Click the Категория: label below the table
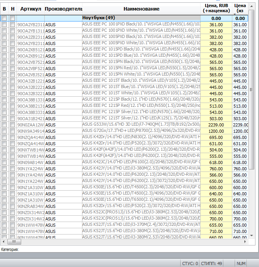The height and width of the screenshot is (267, 259). coord(10,250)
